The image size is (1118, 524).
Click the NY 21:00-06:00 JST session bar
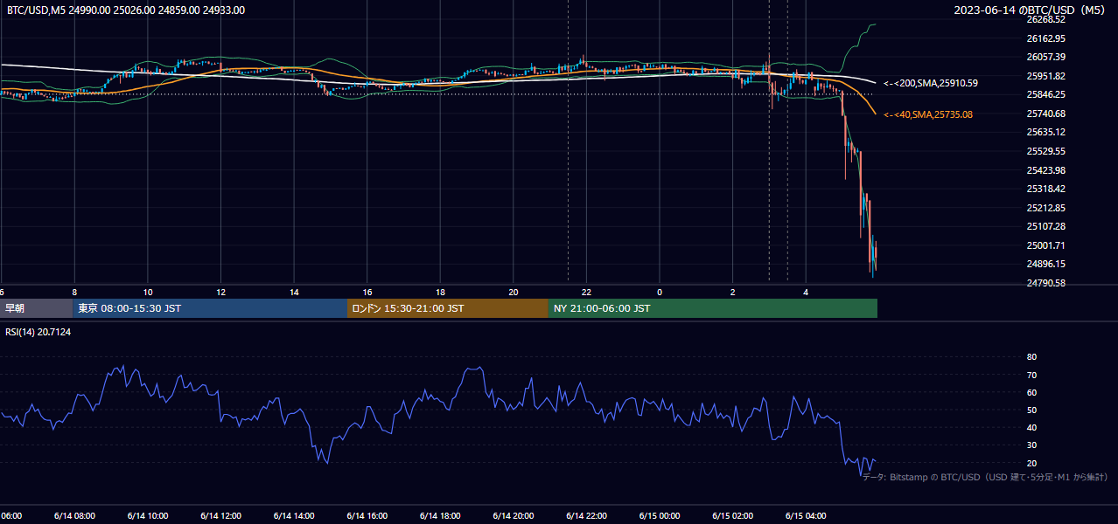(713, 308)
